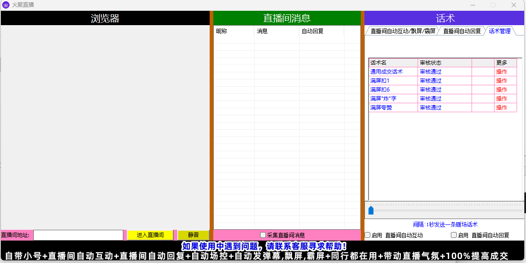526x263 pixels.
Task: Tick the 启用 直播间自动互动 checkbox
Action: click(368, 235)
